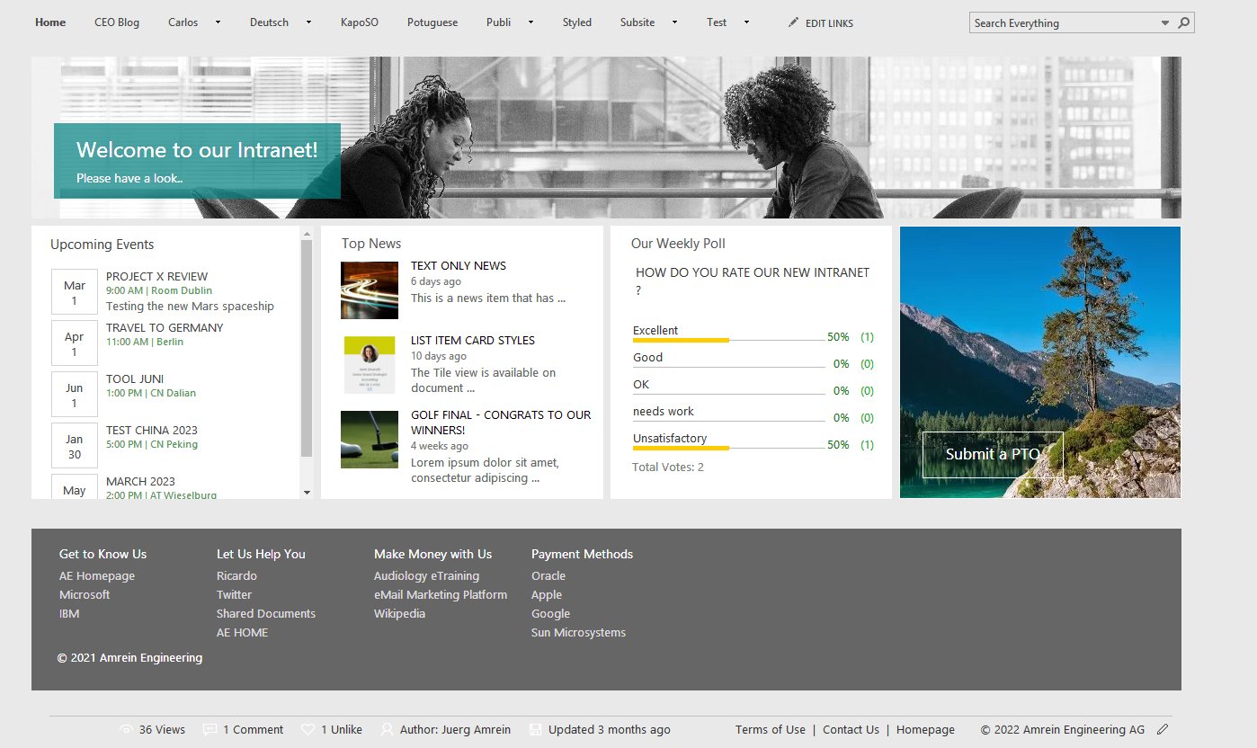This screenshot has width=1257, height=748.
Task: Open Twitter footer link
Action: click(234, 594)
